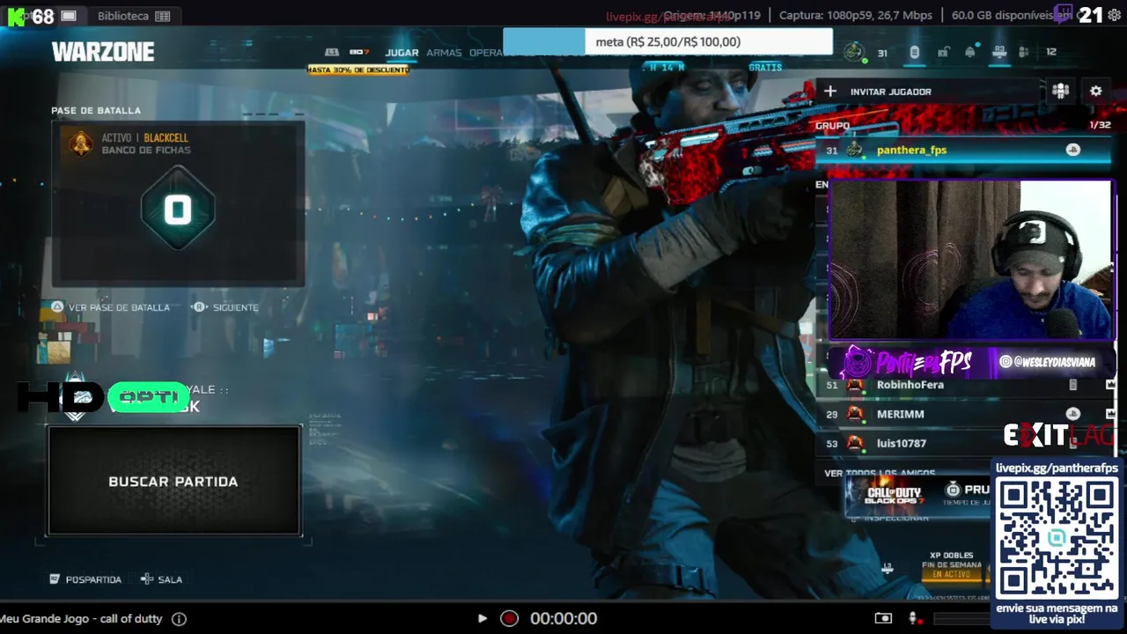Click the red record button
1127x634 pixels.
click(509, 619)
